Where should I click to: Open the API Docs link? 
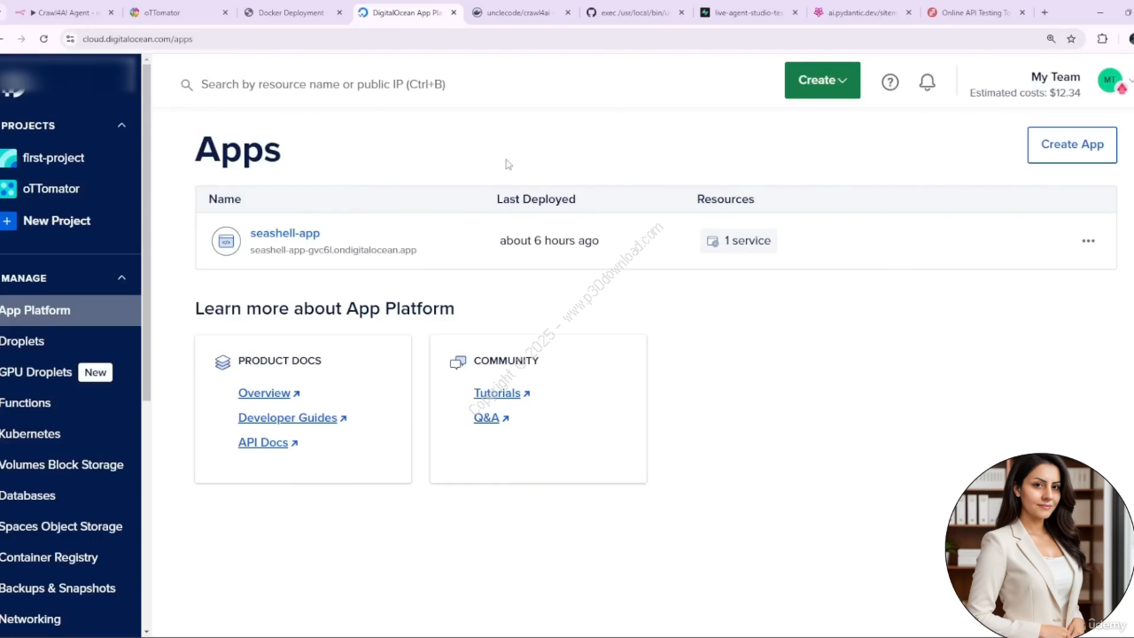(268, 443)
